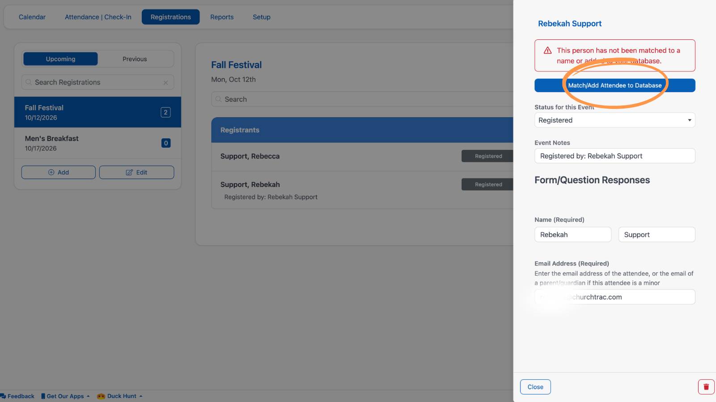Viewport: 716px width, 402px height.
Task: Click Registered status badge for Support, Rebekah
Action: (x=488, y=184)
